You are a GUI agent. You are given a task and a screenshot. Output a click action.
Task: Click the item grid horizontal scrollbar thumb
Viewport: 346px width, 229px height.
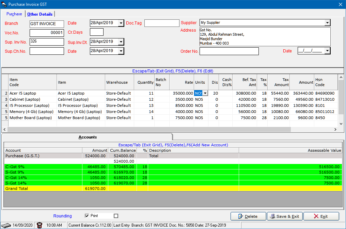point(150,130)
